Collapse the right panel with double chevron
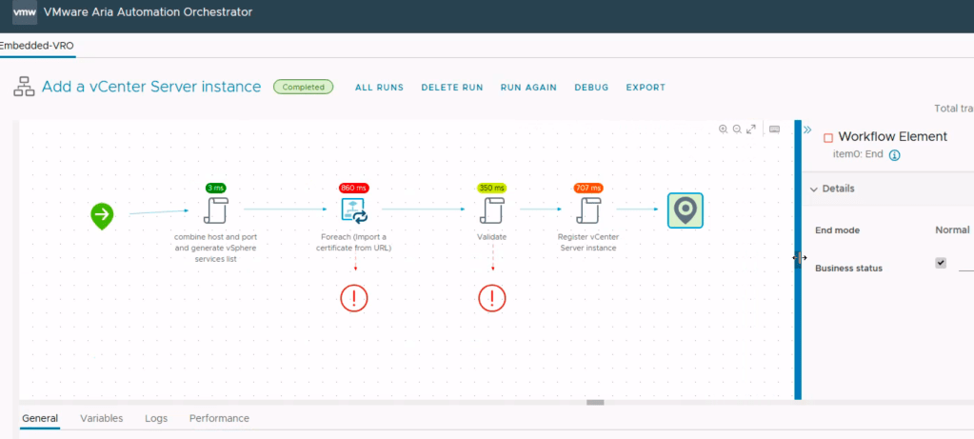 point(807,130)
